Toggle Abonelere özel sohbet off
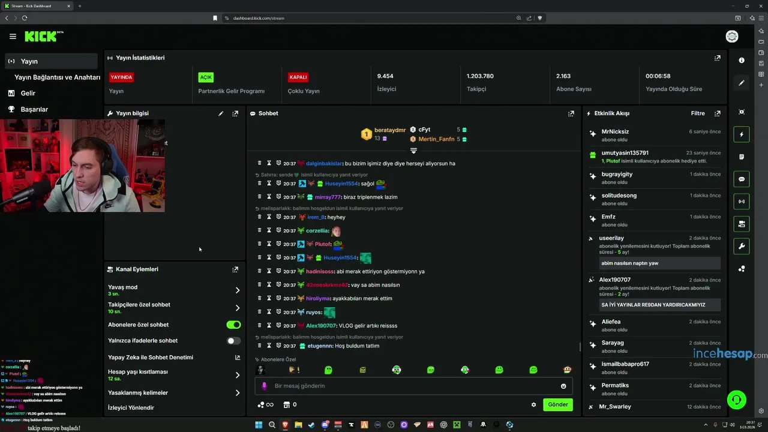Viewport: 768px width, 432px height. [233, 325]
